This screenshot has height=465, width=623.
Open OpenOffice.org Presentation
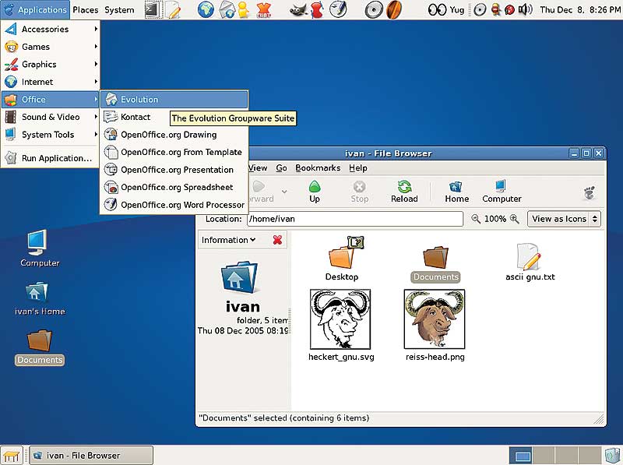click(x=174, y=169)
